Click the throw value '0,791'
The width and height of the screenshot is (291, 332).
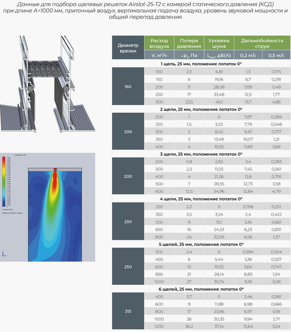pos(276,176)
